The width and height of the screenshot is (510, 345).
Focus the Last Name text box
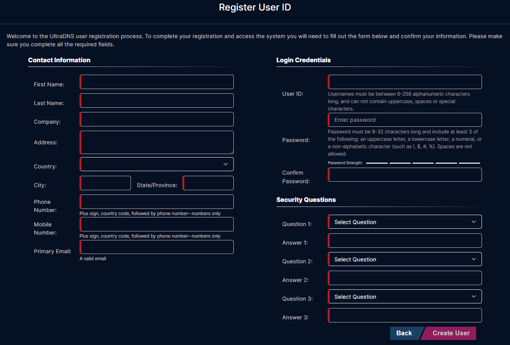(157, 101)
